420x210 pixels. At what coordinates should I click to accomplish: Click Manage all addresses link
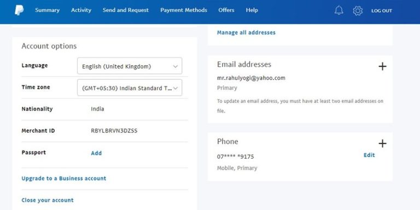[x=246, y=33]
